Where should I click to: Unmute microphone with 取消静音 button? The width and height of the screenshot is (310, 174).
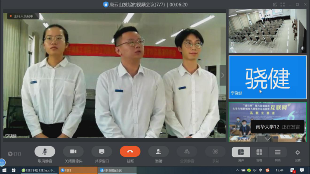click(x=45, y=152)
